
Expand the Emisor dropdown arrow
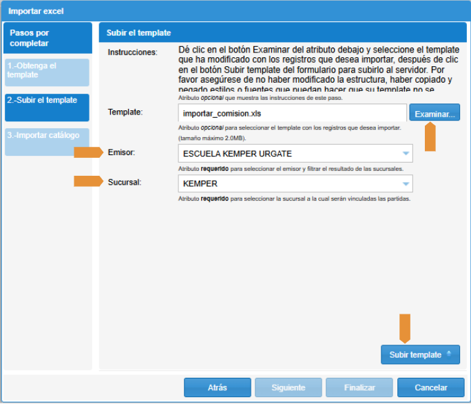coord(406,154)
